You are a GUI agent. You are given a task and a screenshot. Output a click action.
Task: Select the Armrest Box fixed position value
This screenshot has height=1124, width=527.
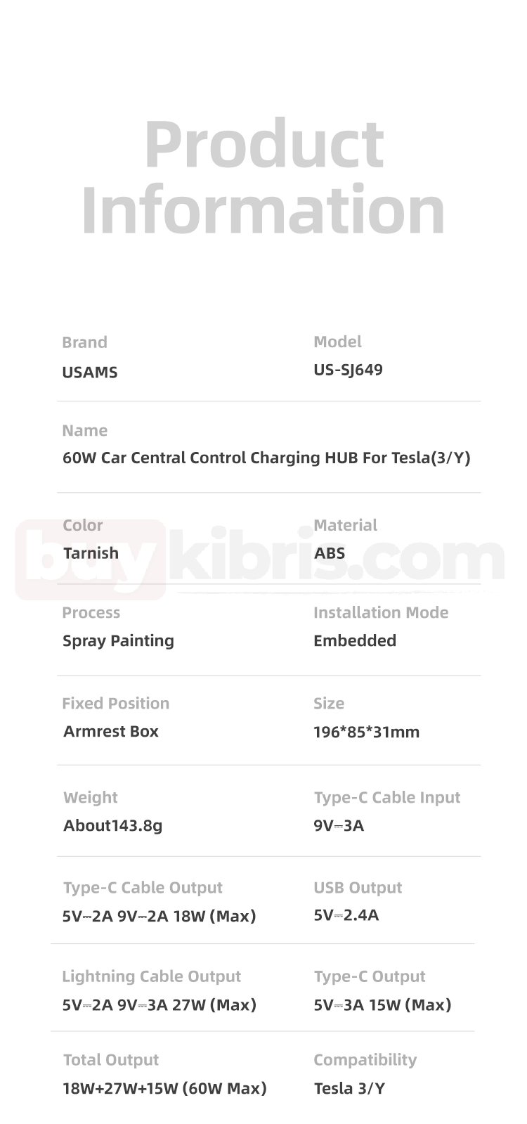click(111, 732)
